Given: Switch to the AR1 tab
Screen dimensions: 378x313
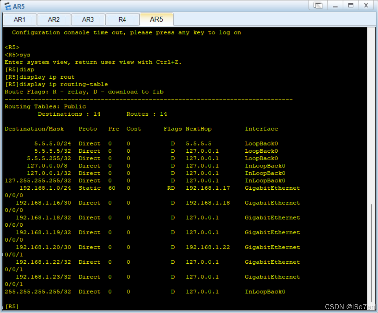Looking at the screenshot, I should coord(20,20).
